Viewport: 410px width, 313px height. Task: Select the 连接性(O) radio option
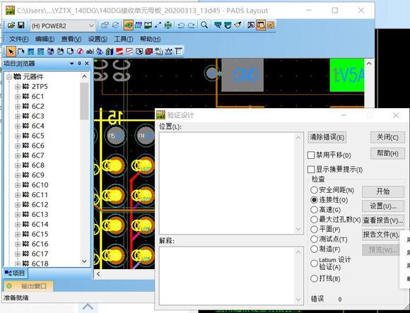tap(314, 200)
